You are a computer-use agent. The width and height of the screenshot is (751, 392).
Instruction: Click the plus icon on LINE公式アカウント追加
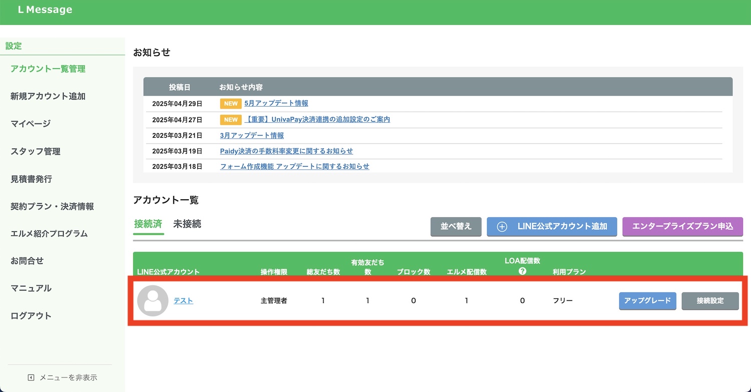(502, 226)
